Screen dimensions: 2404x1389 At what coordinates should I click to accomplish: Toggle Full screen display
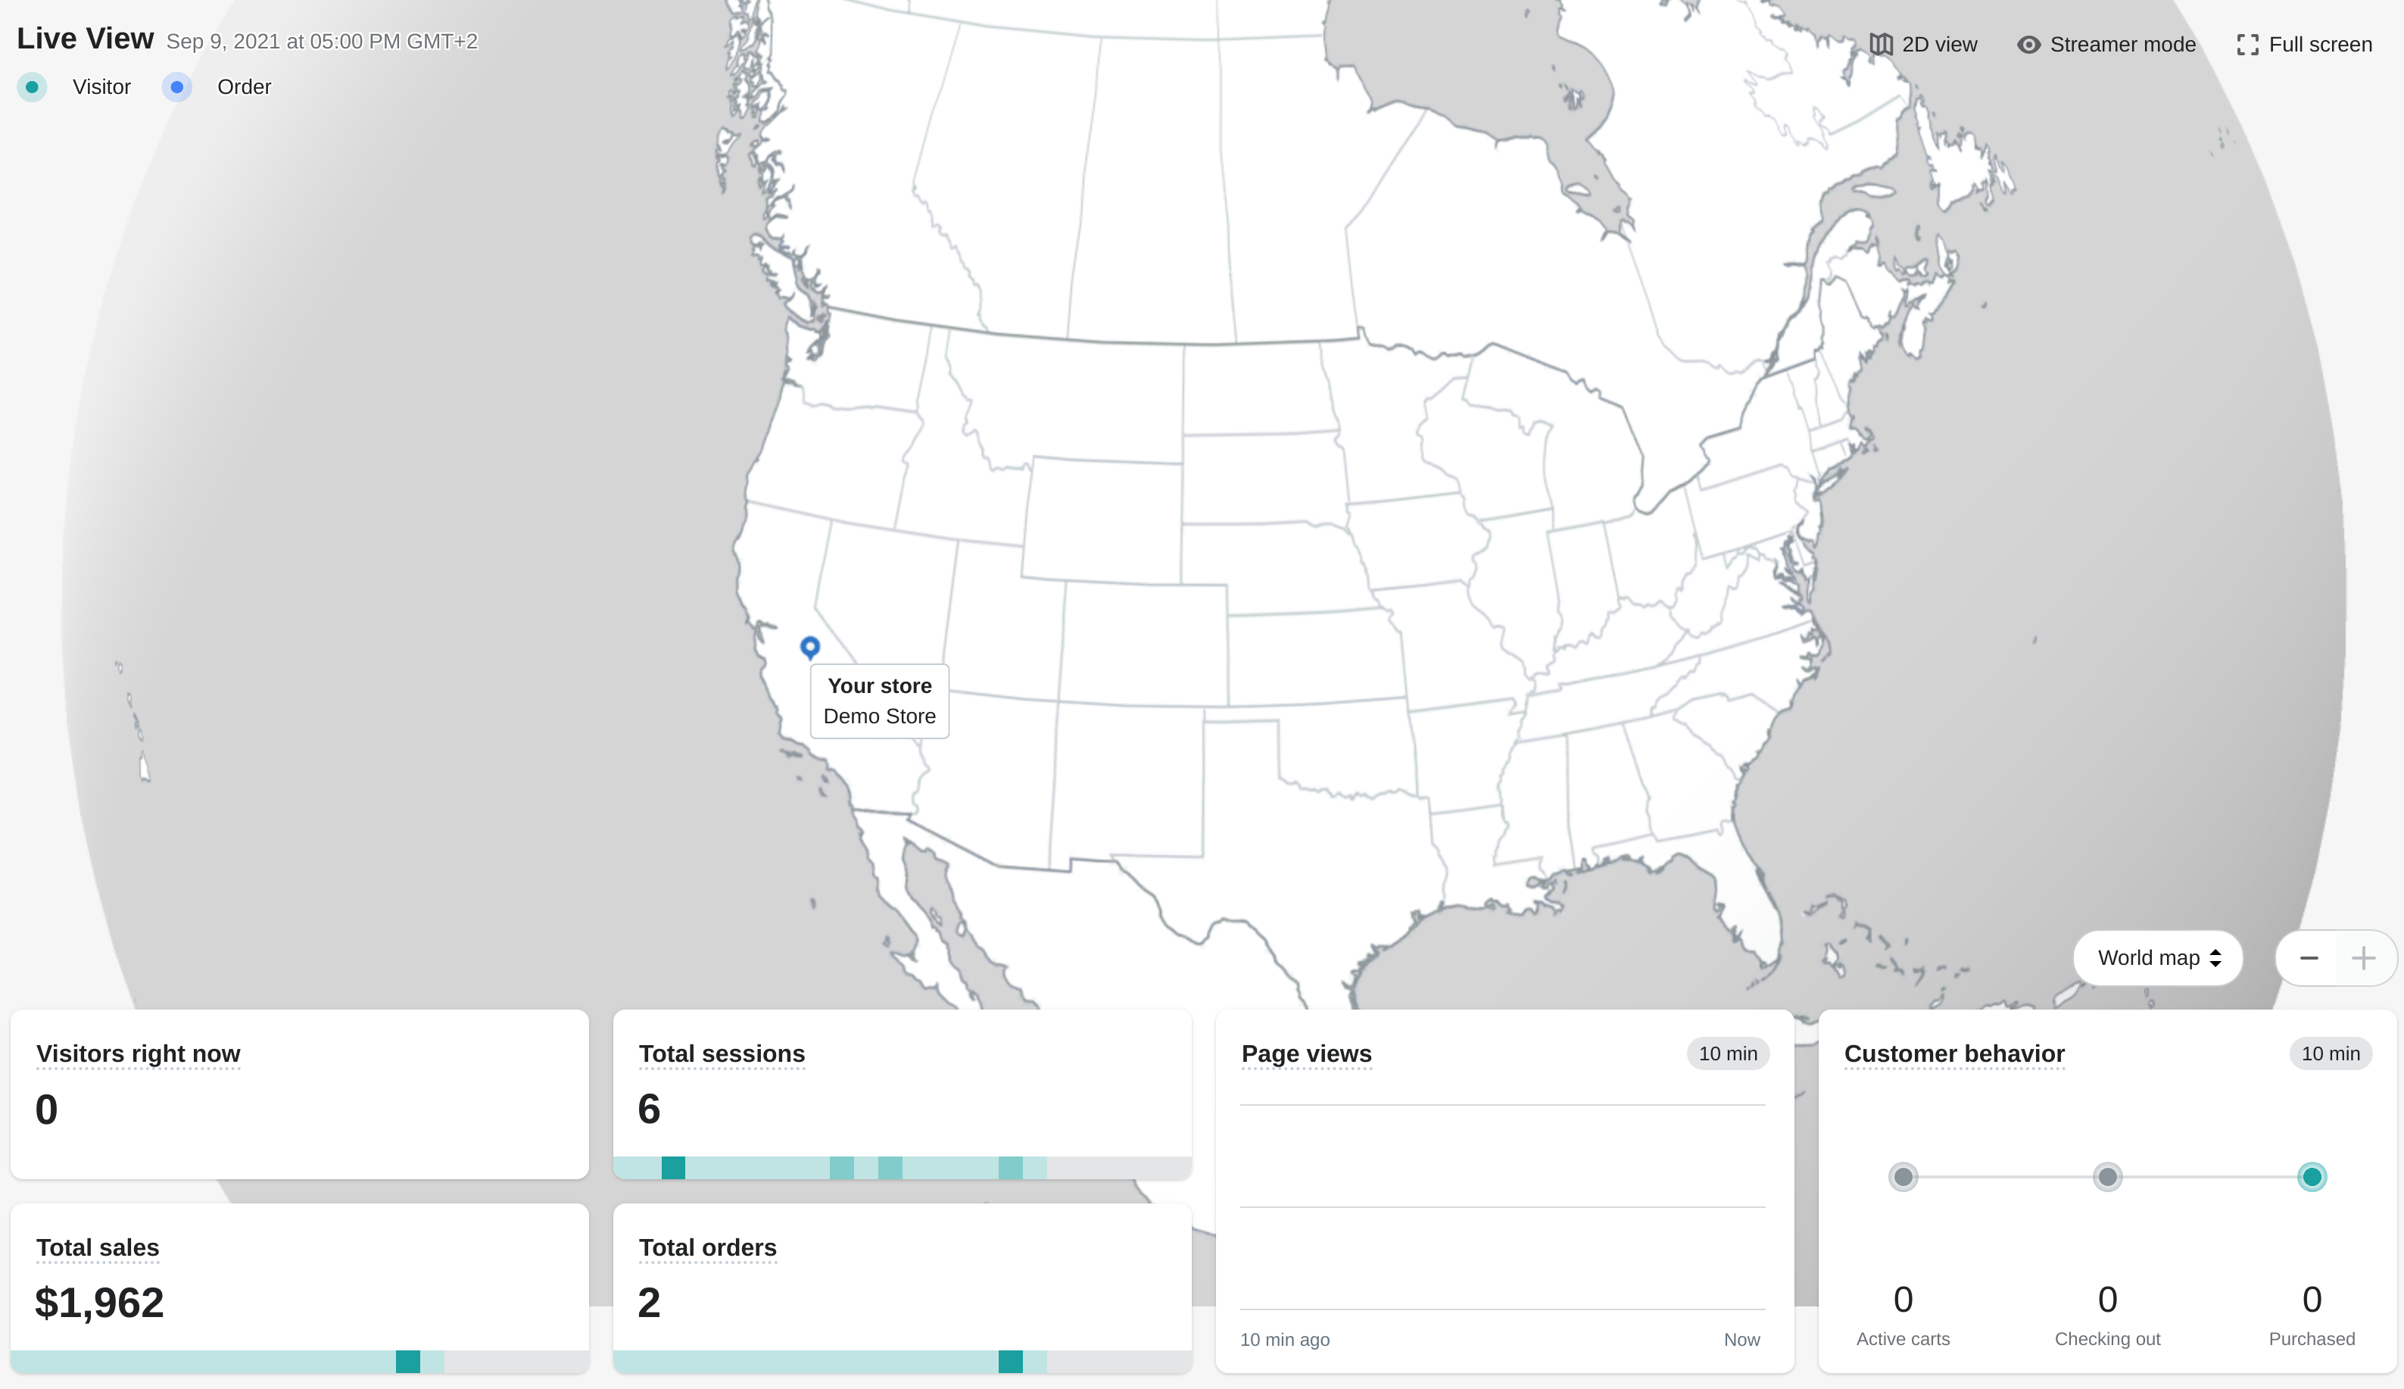click(x=2305, y=45)
